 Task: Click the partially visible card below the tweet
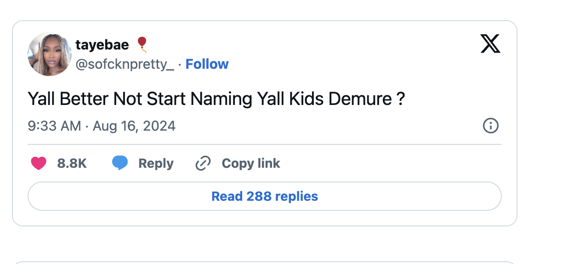coord(264,263)
